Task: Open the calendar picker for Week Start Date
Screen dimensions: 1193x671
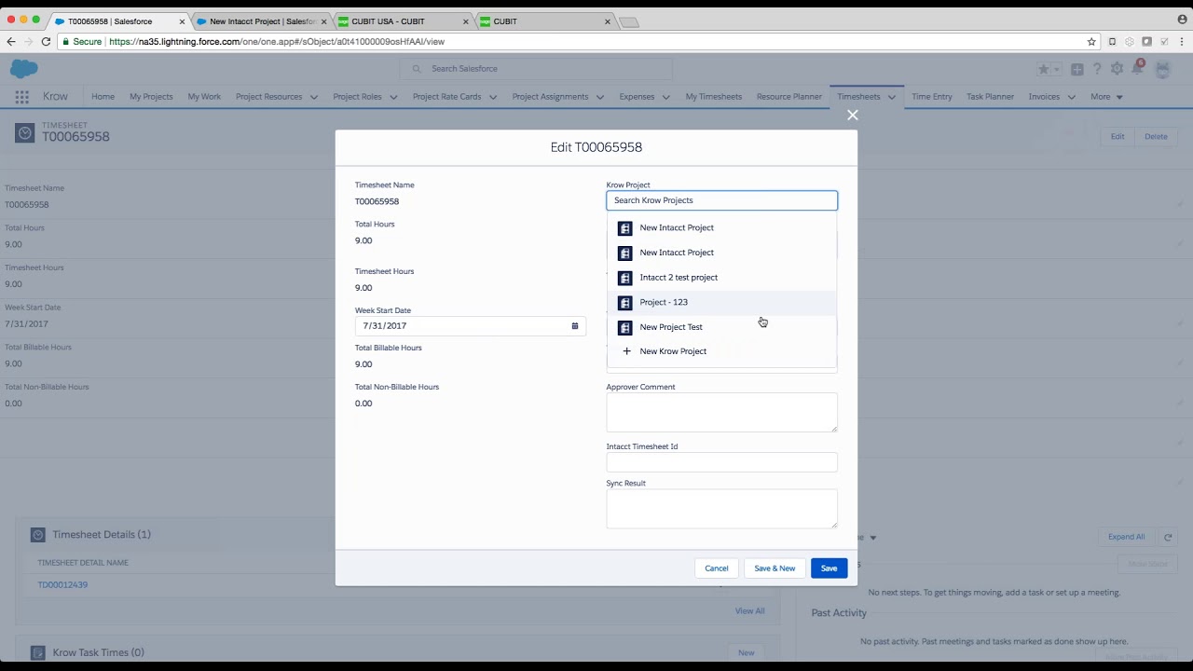Action: tap(575, 326)
